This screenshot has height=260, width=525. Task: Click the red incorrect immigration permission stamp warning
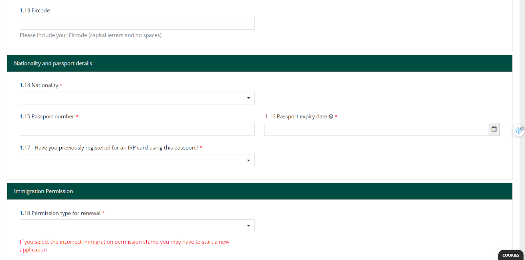click(x=124, y=246)
